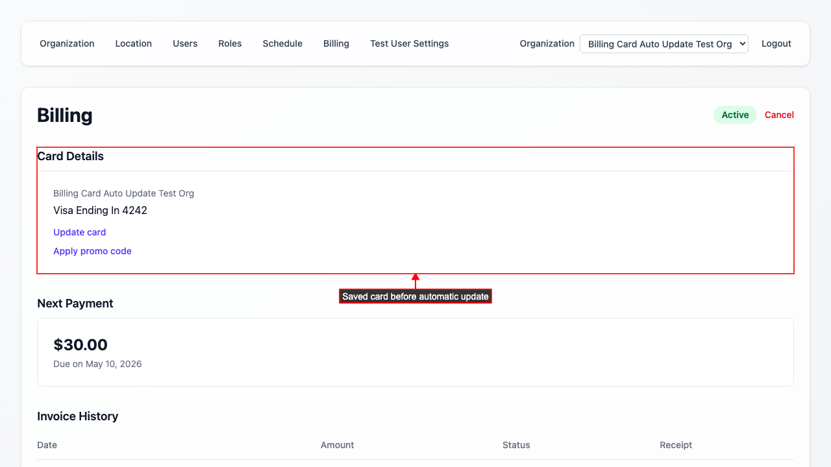
Task: Sort invoices by the Date column
Action: pos(47,445)
